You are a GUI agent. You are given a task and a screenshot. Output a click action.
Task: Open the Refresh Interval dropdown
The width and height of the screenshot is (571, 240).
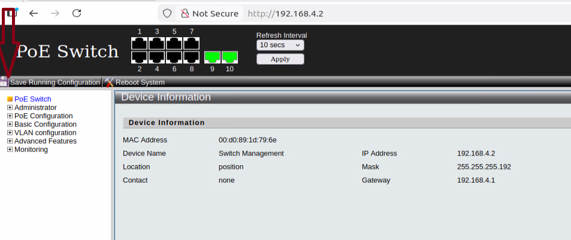pos(280,45)
